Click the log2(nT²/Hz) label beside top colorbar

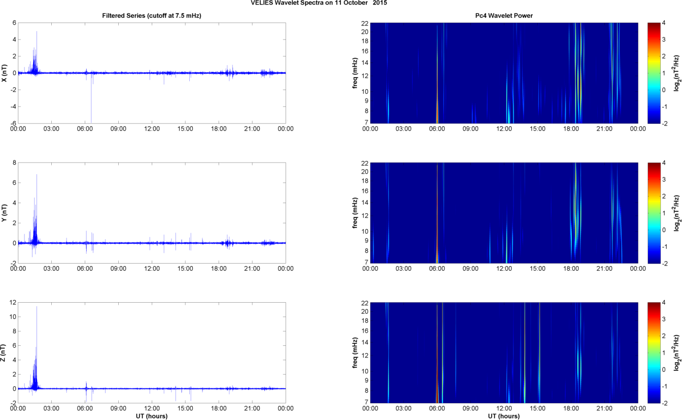[676, 73]
